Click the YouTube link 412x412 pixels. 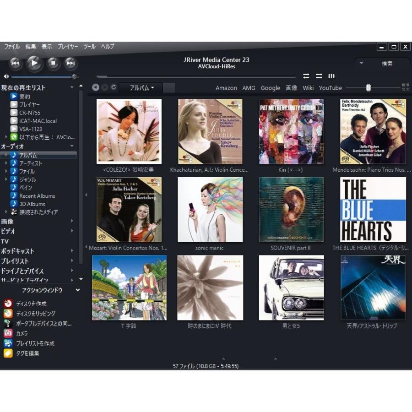pos(330,88)
